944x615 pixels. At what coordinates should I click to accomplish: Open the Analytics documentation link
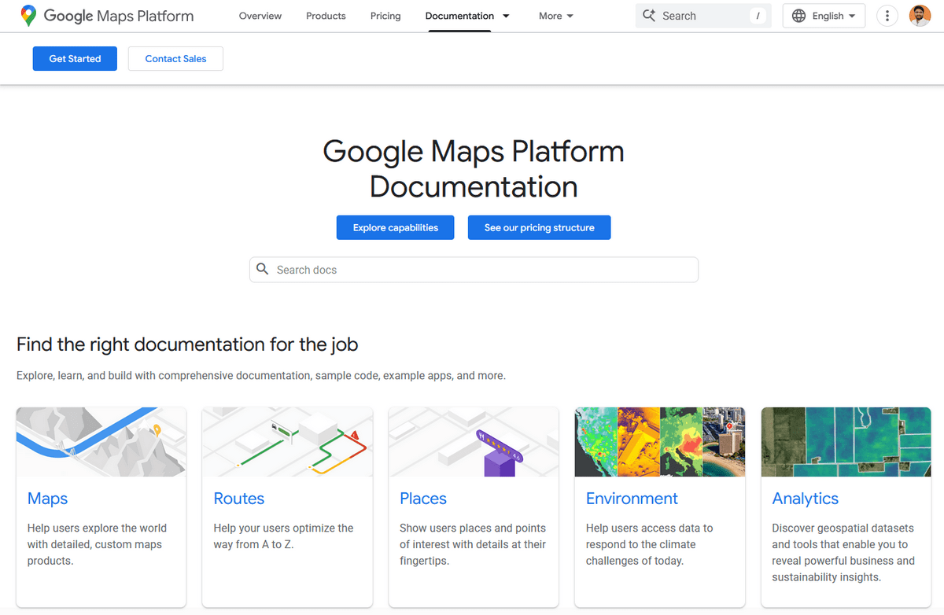coord(806,499)
